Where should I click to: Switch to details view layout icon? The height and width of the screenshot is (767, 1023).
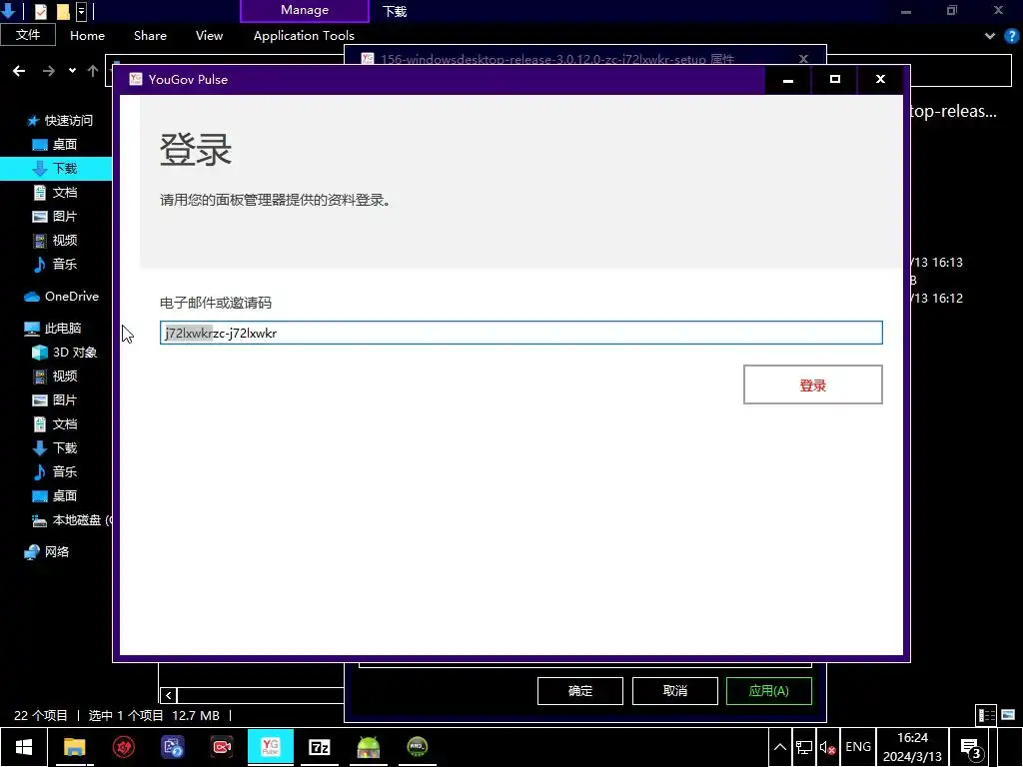[x=986, y=715]
